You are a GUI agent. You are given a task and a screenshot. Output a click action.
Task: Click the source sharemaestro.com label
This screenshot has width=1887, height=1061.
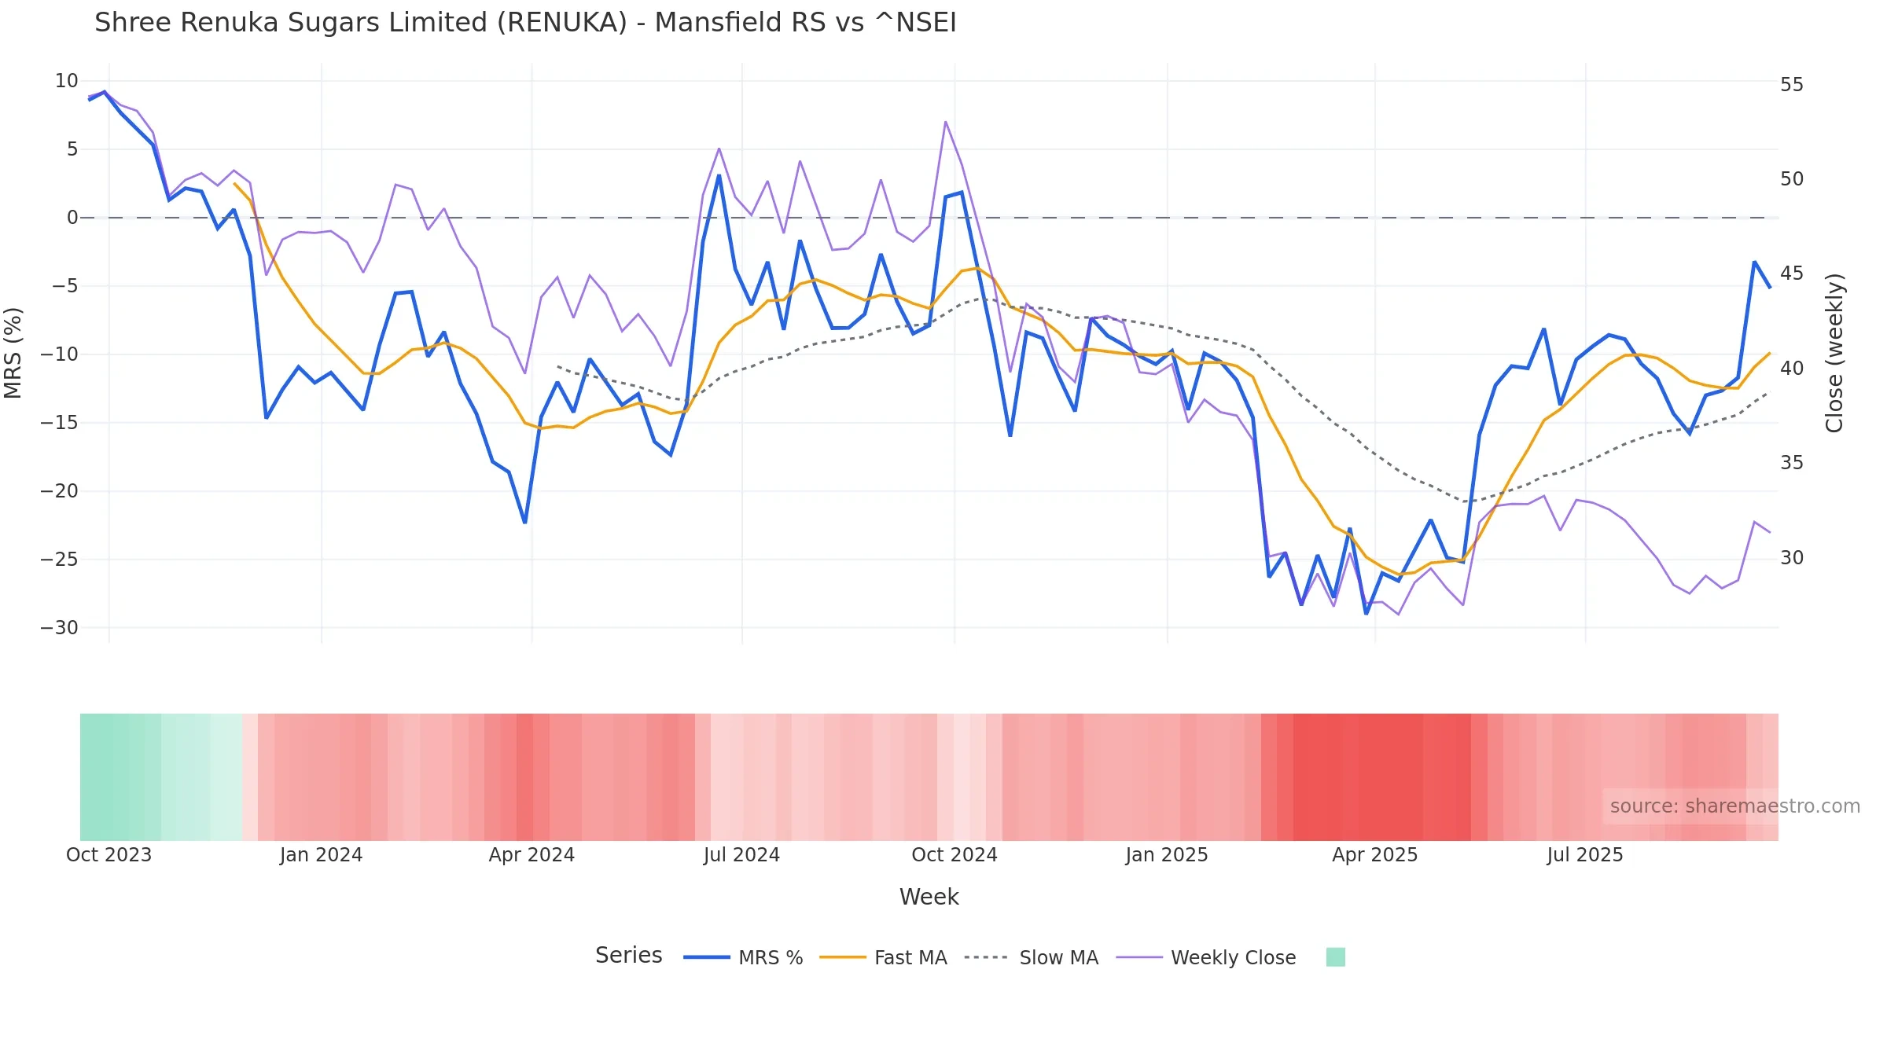click(1734, 806)
